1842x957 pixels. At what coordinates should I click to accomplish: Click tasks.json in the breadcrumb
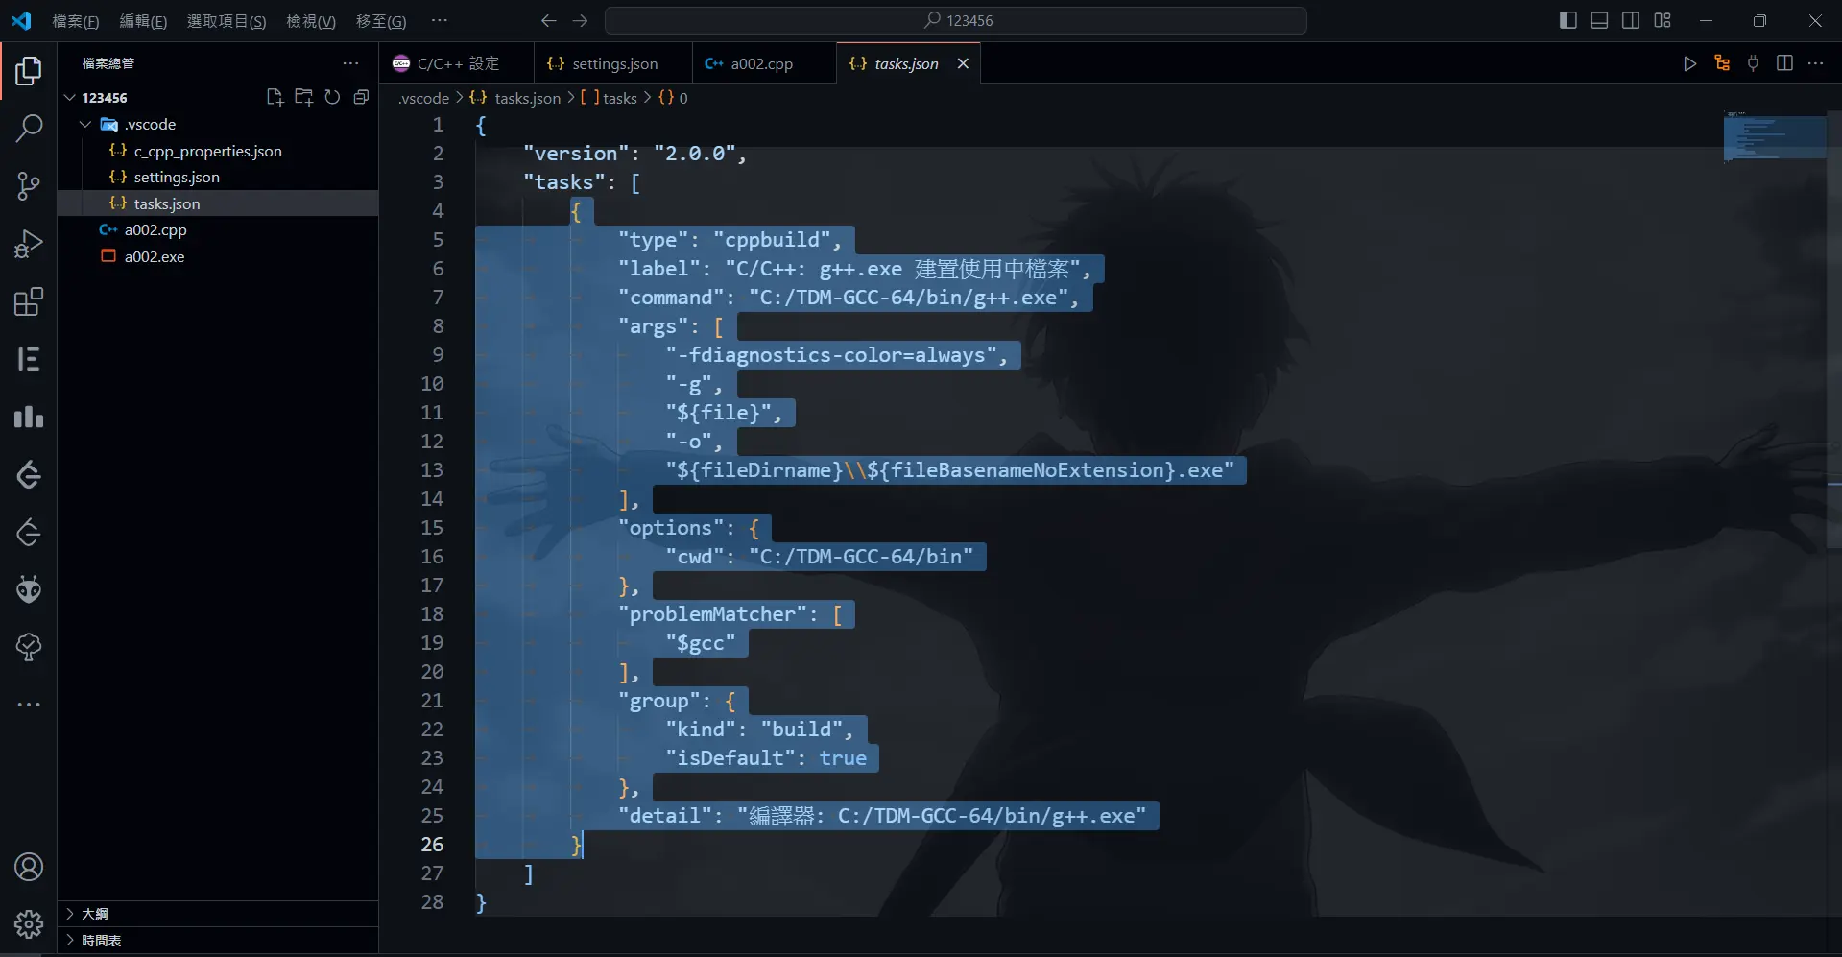[526, 98]
